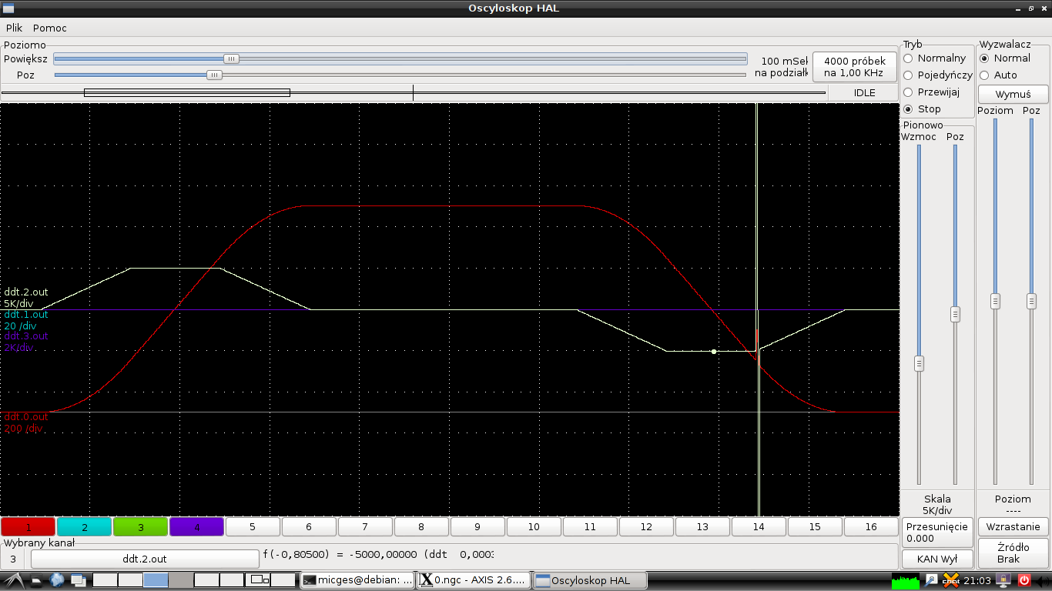The image size is (1052, 591).
Task: Select channel 8 button
Action: pos(422,527)
